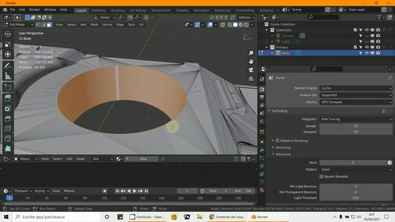Switch to the Modeling workspace tab
The height and width of the screenshot is (222, 395).
(99, 10)
